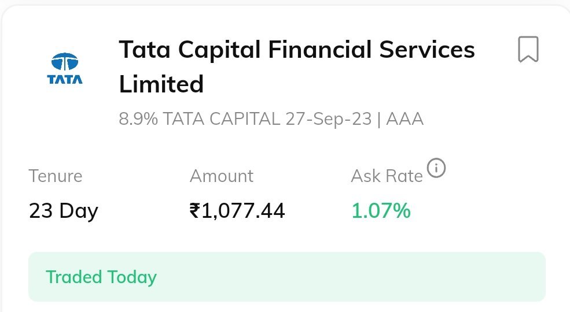Screen dimensions: 570x312
Task: Tap the Tata logo emblem
Action: 65,61
